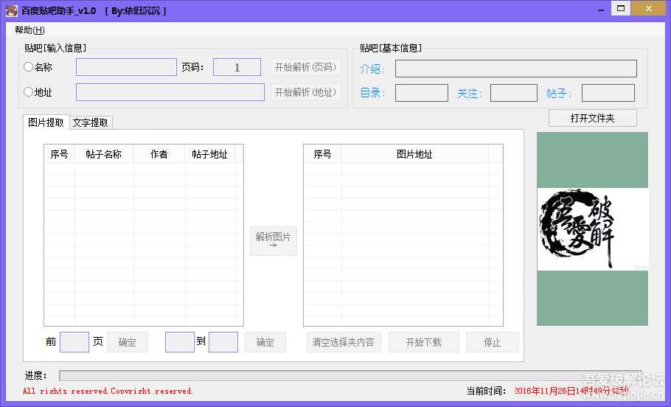Switch to the 文字提取 tab
The height and width of the screenshot is (407, 671).
coord(91,122)
